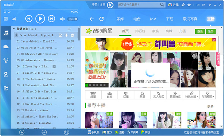Toggle the 丽音 sound enhancement switch
This screenshot has height=136, width=224.
(72, 19)
